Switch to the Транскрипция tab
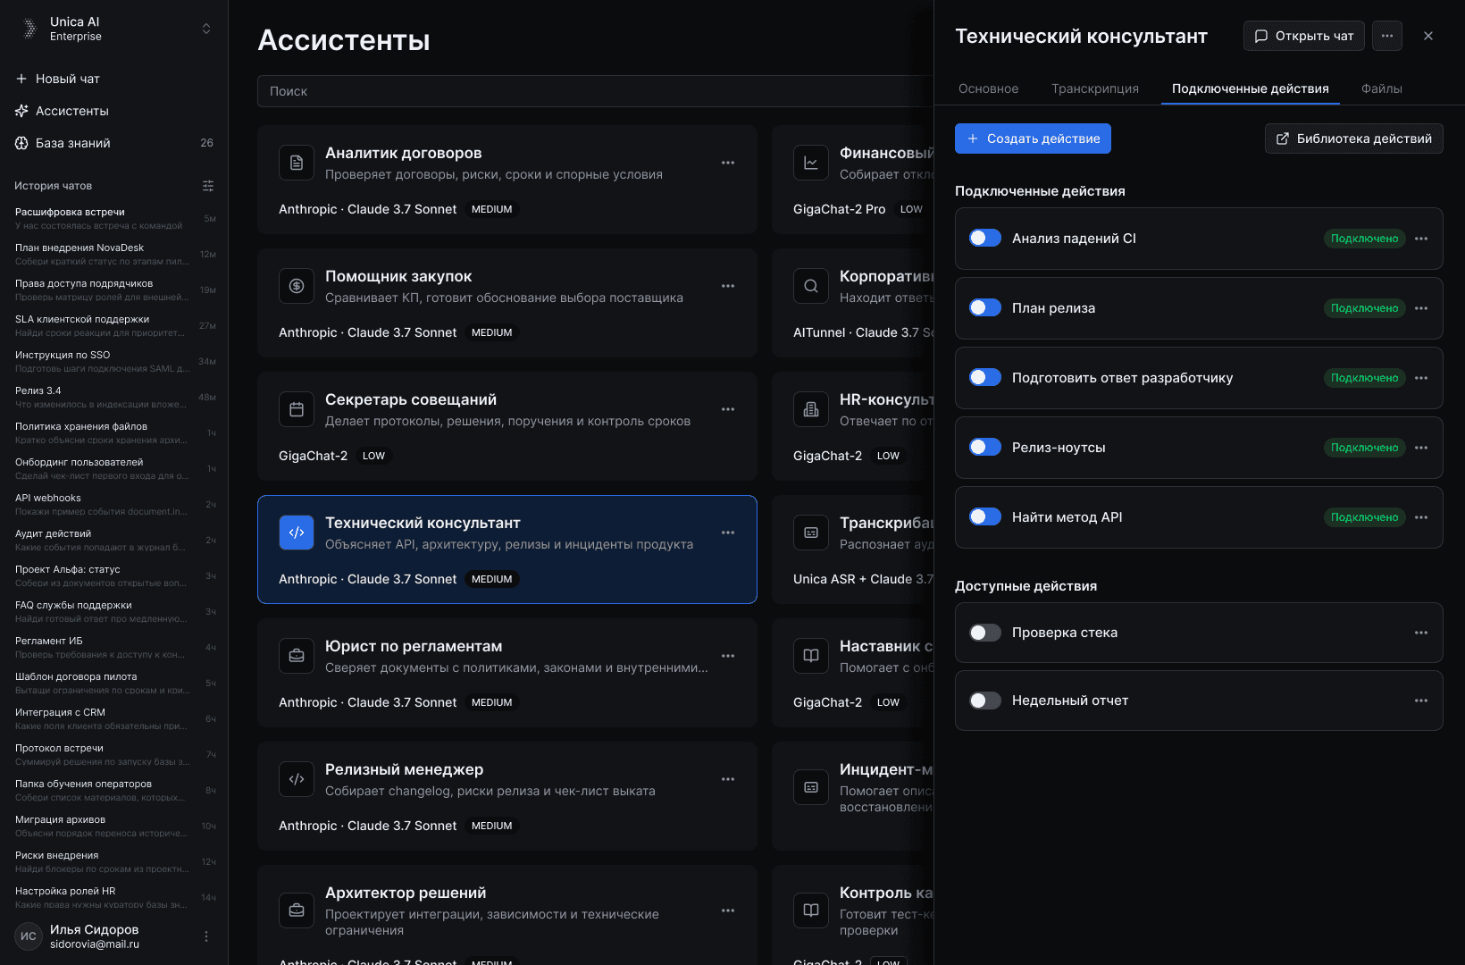Viewport: 1465px width, 965px height. pyautogui.click(x=1095, y=88)
